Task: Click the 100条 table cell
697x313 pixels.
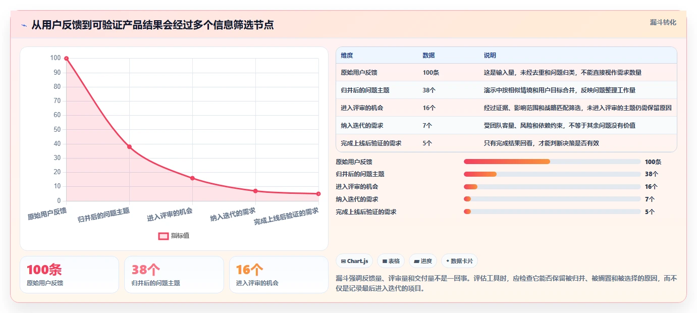Action: point(431,72)
